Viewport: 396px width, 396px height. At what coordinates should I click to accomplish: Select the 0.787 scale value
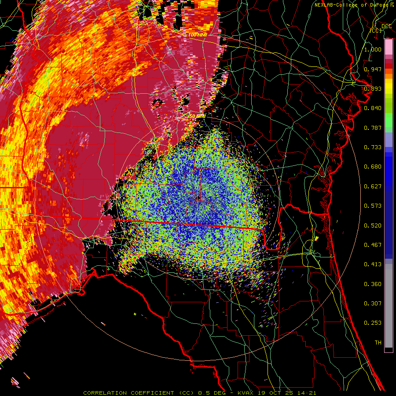(x=373, y=128)
